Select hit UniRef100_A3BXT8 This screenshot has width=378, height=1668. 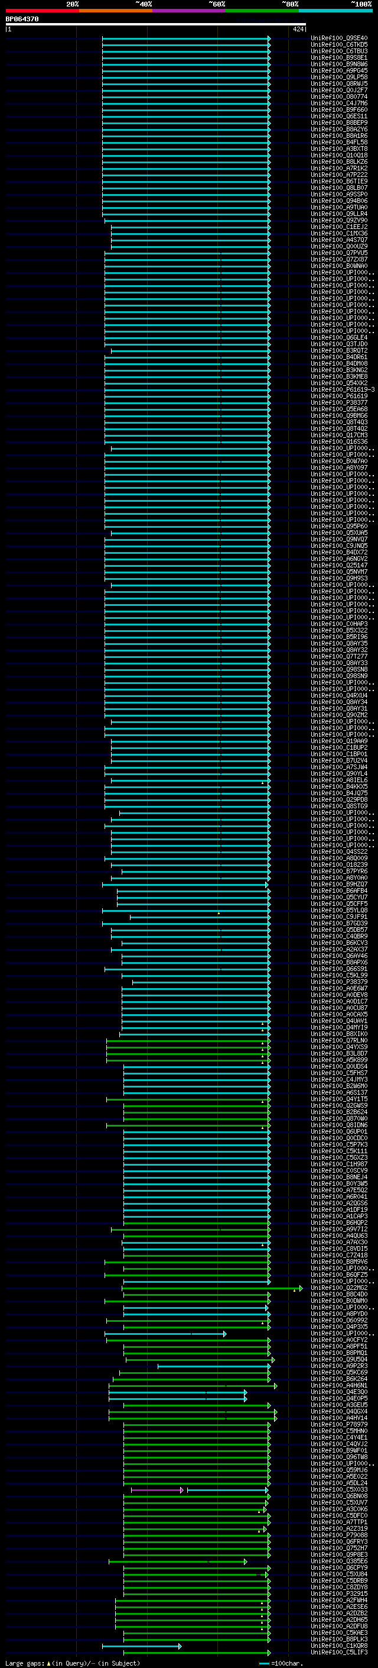[x=339, y=149]
